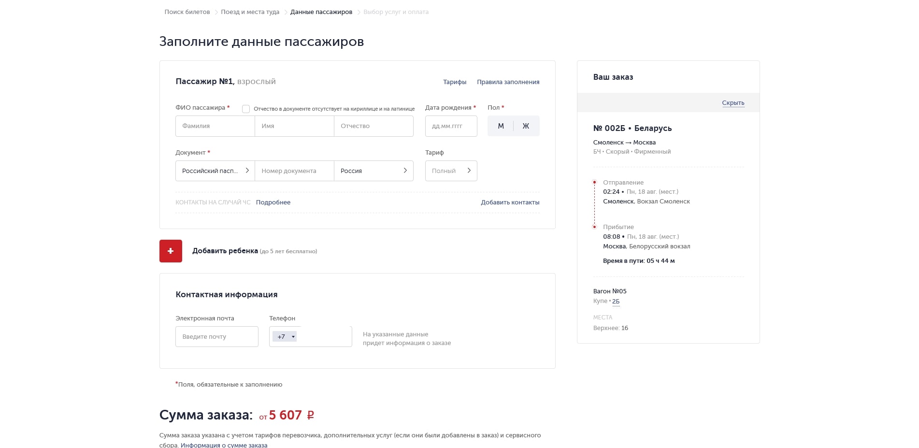Click "Подробнее" next to emergency contacts
The image size is (919, 448).
(273, 202)
